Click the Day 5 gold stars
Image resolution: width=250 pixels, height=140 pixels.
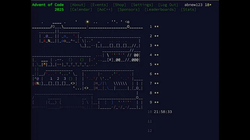[x=156, y=64]
